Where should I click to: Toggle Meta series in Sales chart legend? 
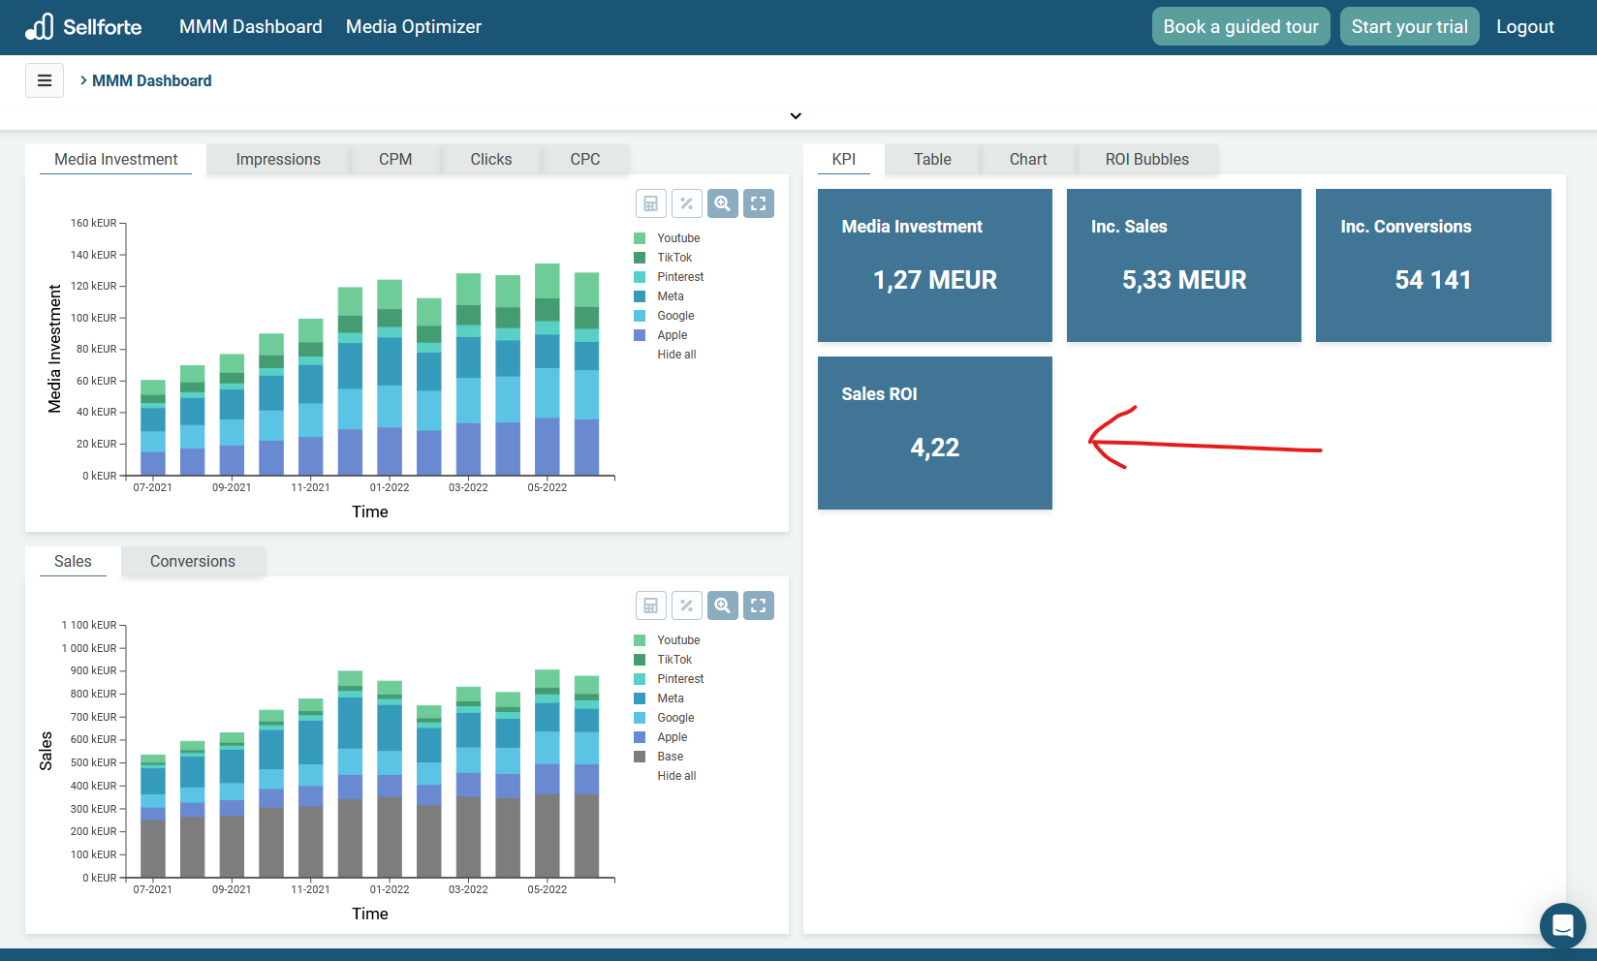(670, 698)
